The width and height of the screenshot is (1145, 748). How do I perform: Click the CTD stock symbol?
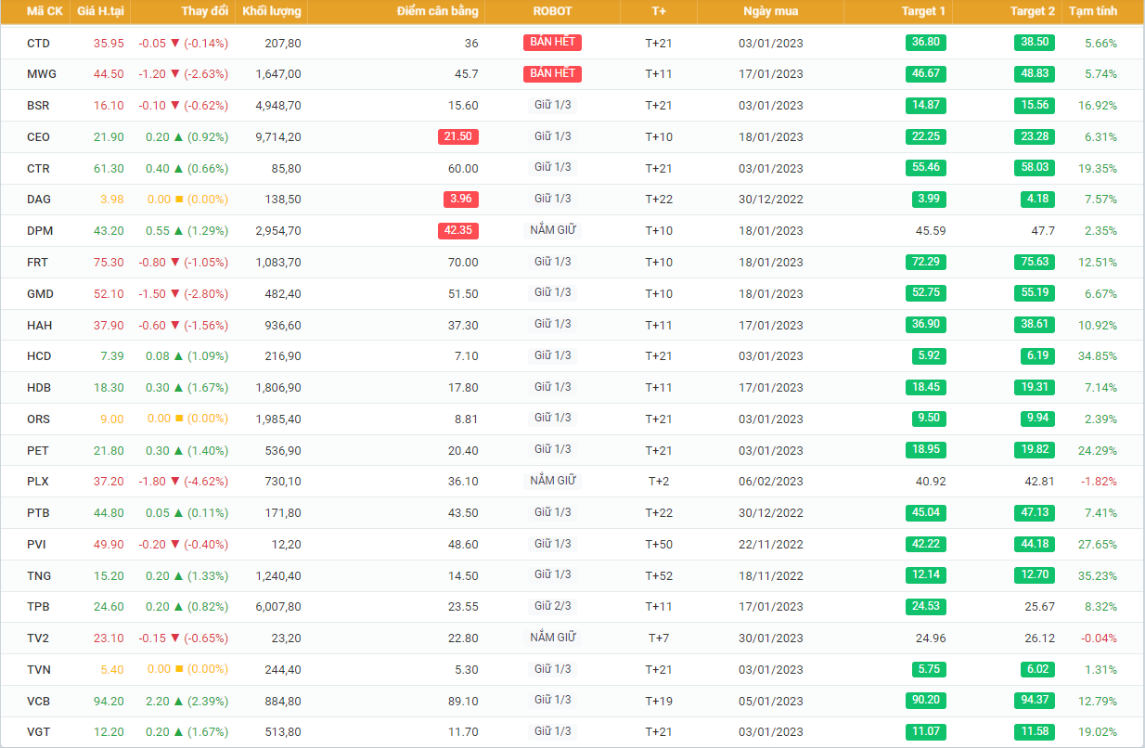38,44
